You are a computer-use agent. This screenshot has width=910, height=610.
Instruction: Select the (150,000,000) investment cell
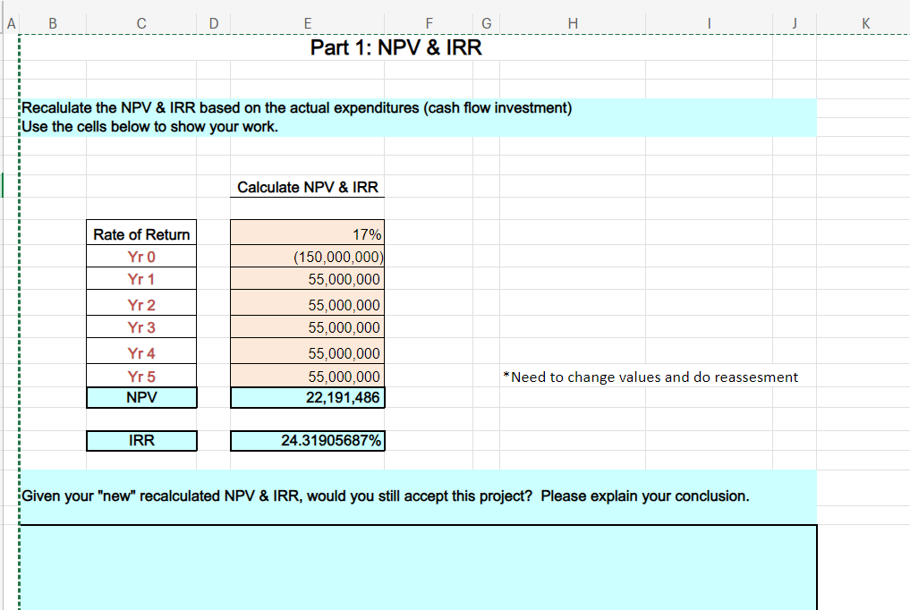click(x=307, y=257)
